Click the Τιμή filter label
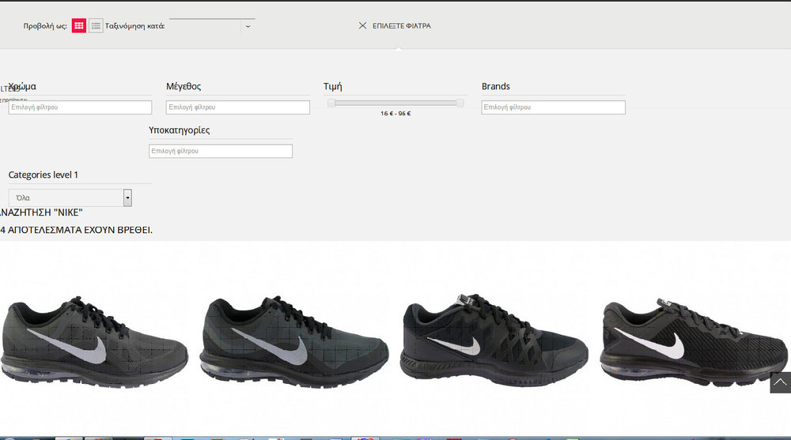The width and height of the screenshot is (791, 440). click(x=332, y=86)
